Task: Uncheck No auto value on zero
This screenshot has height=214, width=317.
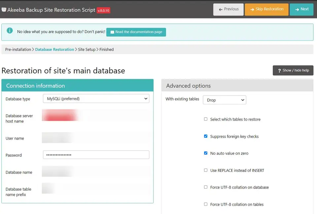Action: [206, 153]
